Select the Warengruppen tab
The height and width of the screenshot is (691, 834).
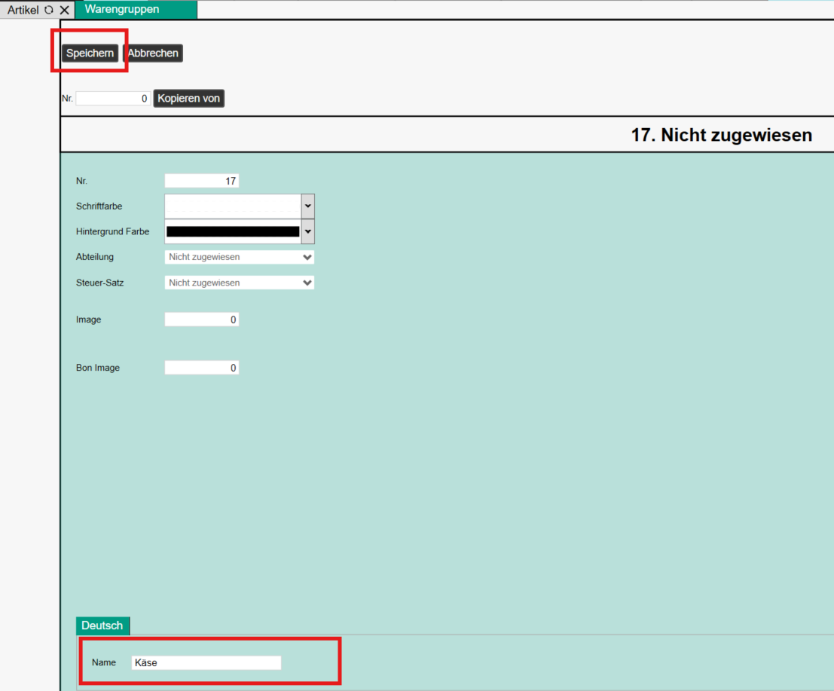tap(122, 10)
